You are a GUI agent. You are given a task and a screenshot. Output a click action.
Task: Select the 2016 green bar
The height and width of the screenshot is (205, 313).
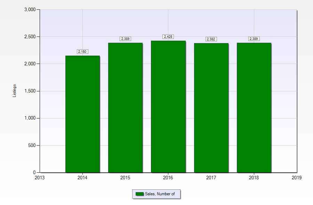point(168,107)
